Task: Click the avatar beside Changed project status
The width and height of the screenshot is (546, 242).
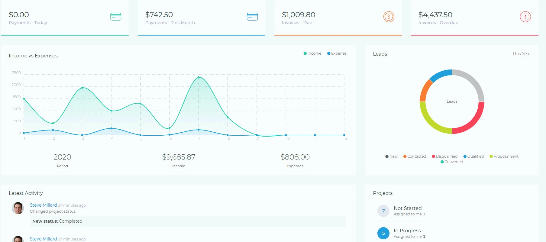Action: pyautogui.click(x=18, y=208)
